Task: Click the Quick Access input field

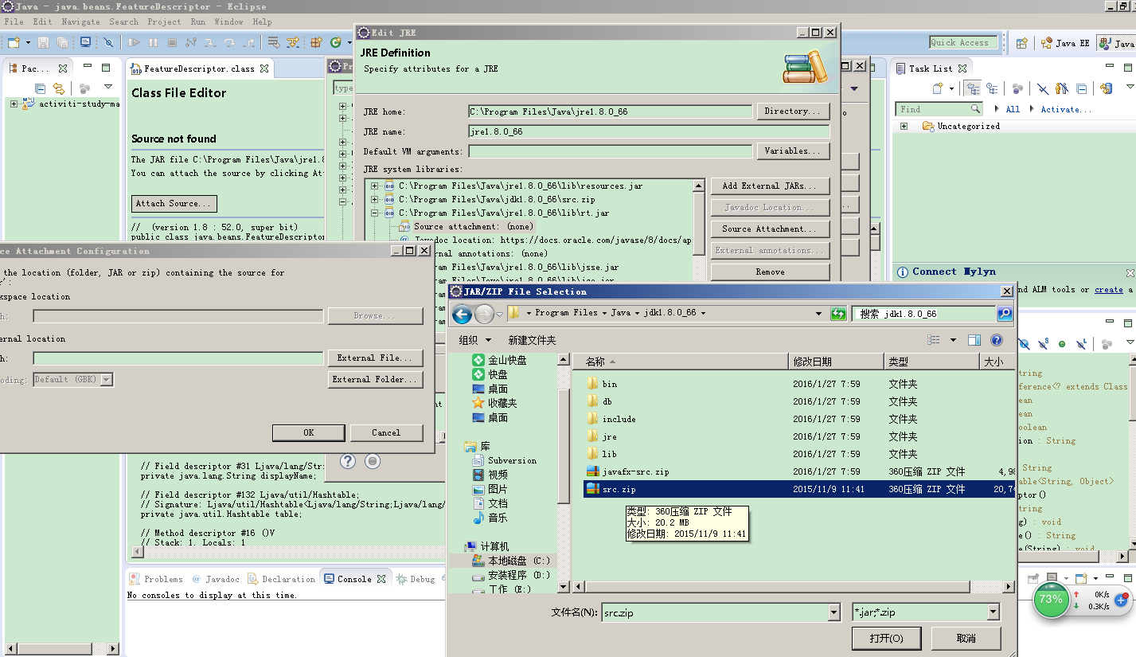Action: point(963,43)
